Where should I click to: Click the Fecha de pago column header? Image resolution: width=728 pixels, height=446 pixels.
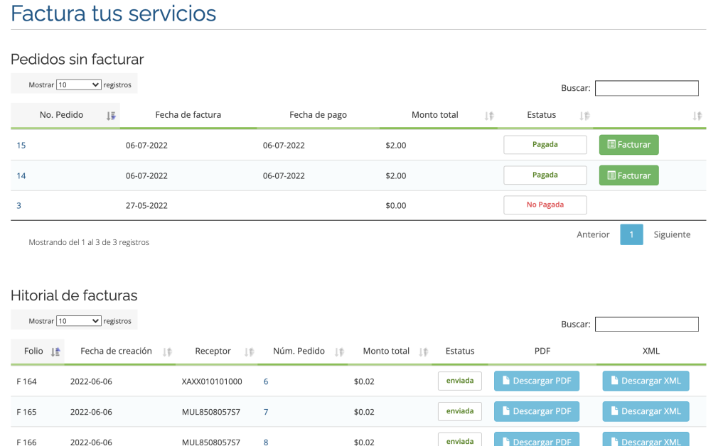click(318, 115)
